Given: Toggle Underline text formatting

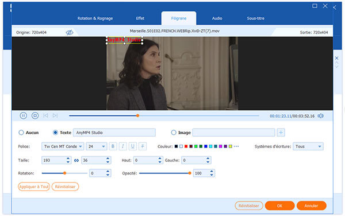Looking at the screenshot, I should click(x=133, y=146).
